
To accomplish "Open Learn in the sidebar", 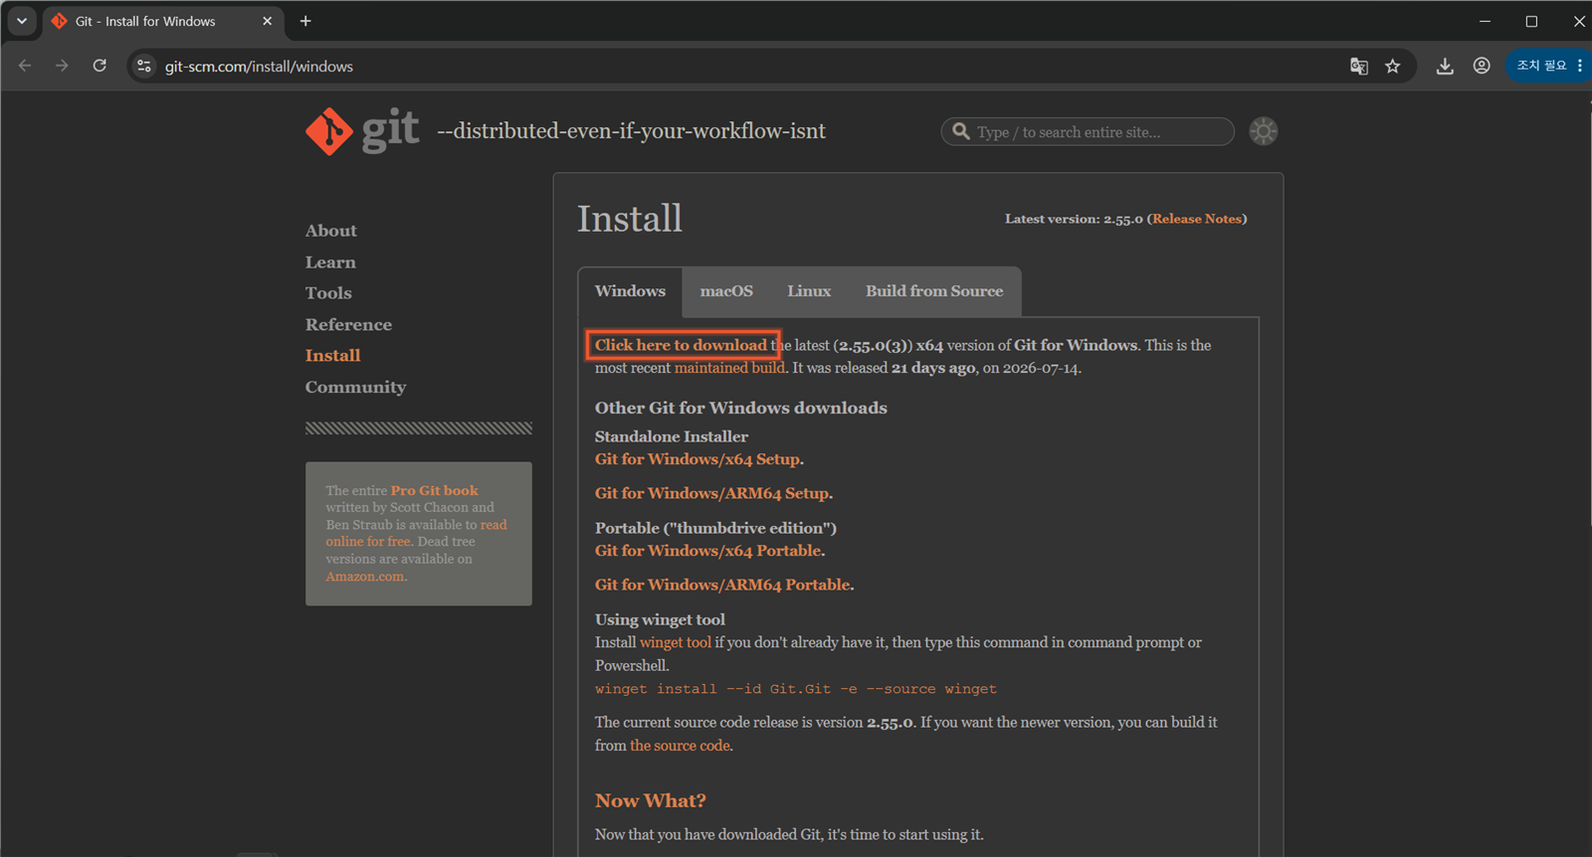I will coord(330,262).
